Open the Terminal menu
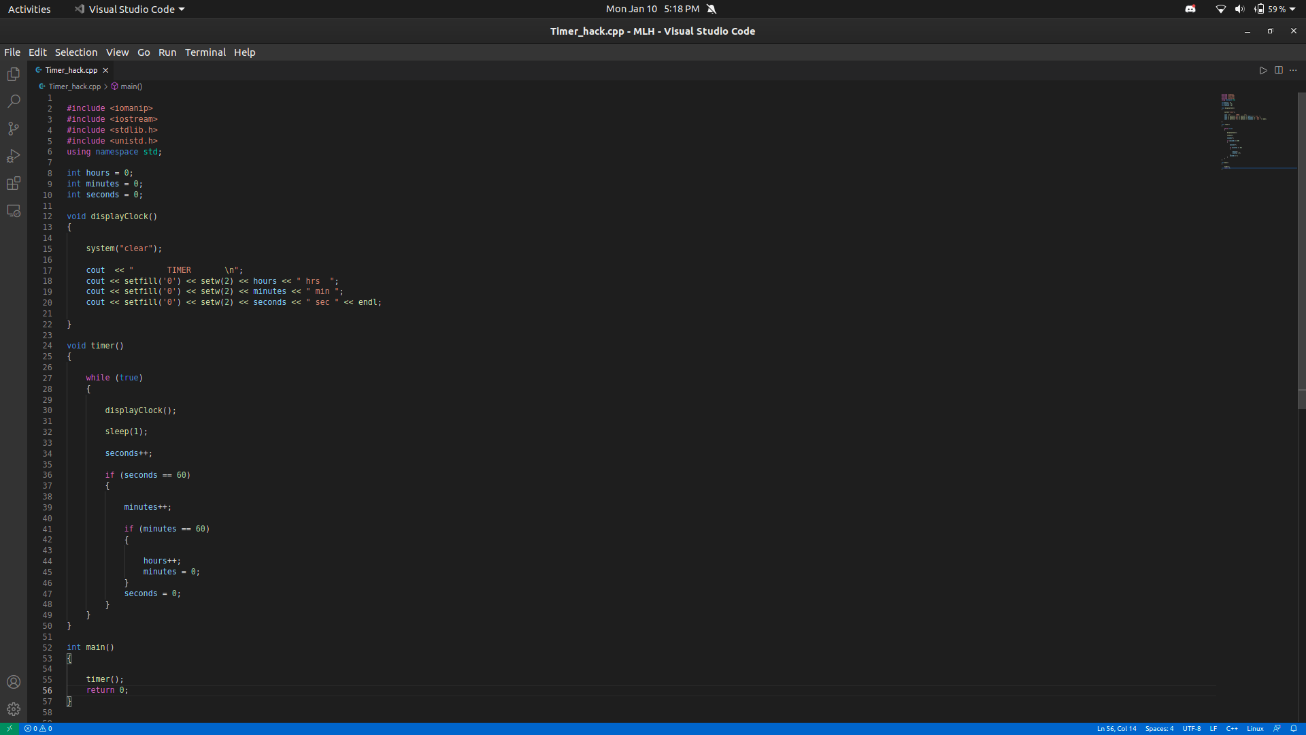This screenshot has height=735, width=1306. [205, 52]
